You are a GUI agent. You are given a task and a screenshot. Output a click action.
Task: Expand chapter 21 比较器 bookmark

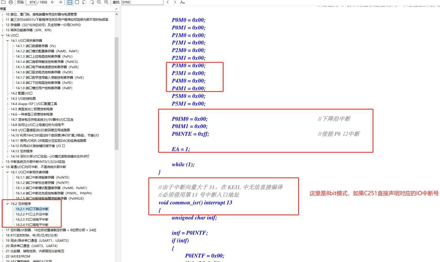click(3, 251)
